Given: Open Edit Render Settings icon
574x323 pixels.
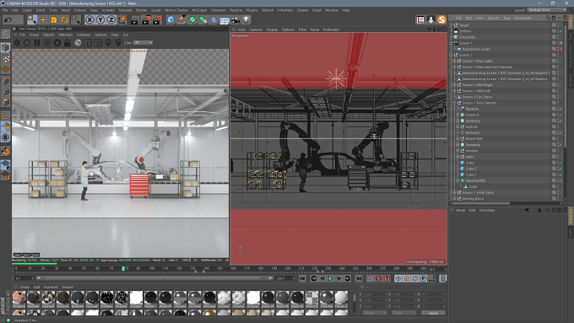Looking at the screenshot, I should point(157,19).
